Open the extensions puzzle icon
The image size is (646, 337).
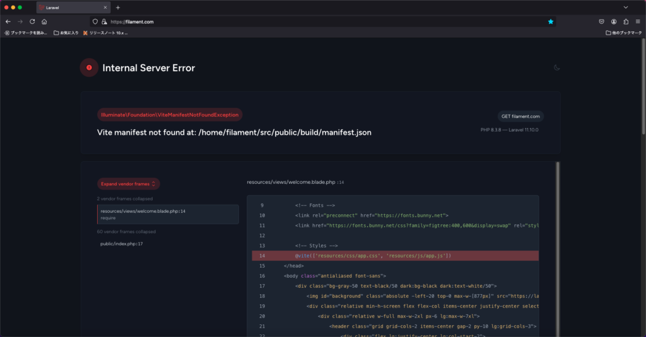pos(626,22)
